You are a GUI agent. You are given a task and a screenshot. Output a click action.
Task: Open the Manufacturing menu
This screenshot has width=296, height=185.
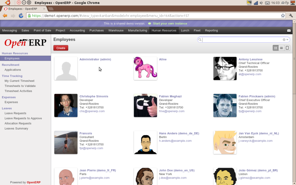click(138, 31)
